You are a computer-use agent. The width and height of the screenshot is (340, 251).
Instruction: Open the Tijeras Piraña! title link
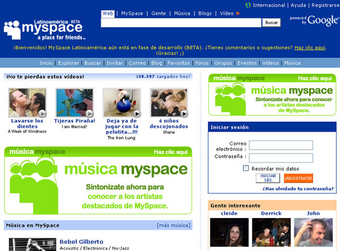74,121
